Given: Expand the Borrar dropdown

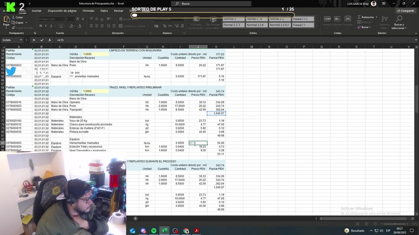Looking at the screenshot, I should click(370, 27).
